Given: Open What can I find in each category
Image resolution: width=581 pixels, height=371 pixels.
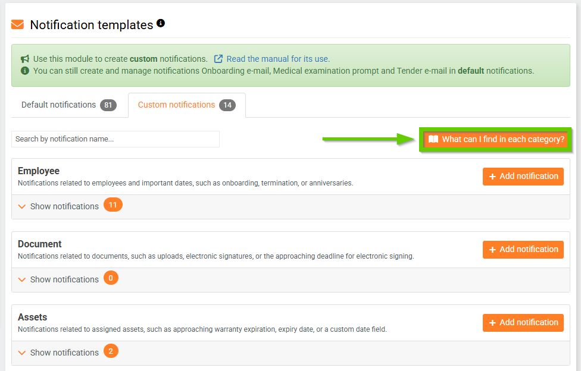Looking at the screenshot, I should tap(503, 140).
